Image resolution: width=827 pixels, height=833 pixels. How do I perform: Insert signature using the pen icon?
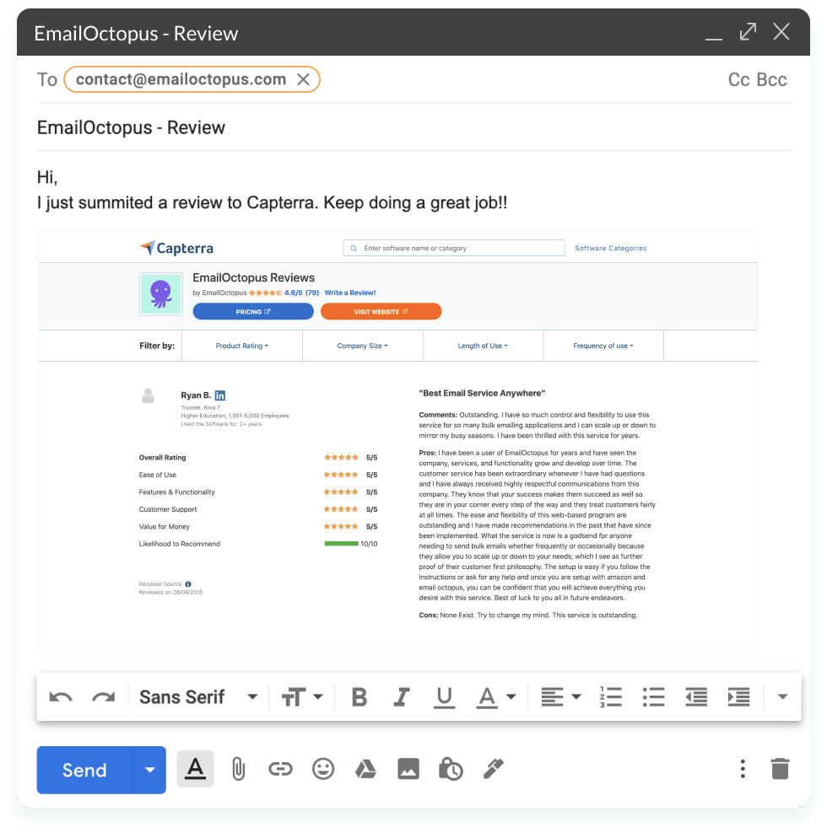[x=493, y=769]
